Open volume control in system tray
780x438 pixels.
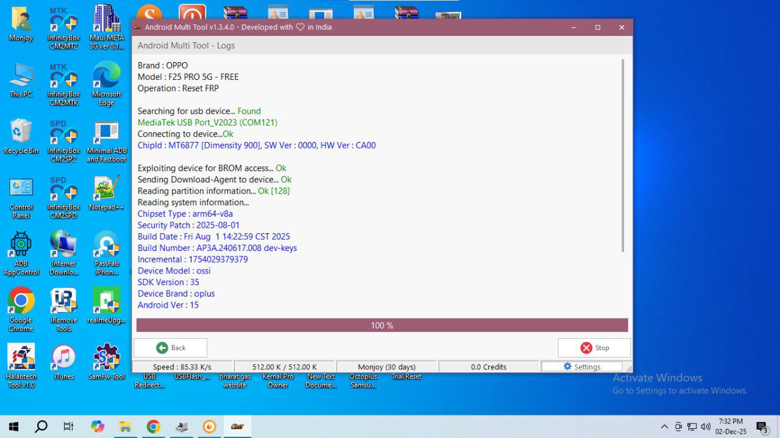[706, 426]
